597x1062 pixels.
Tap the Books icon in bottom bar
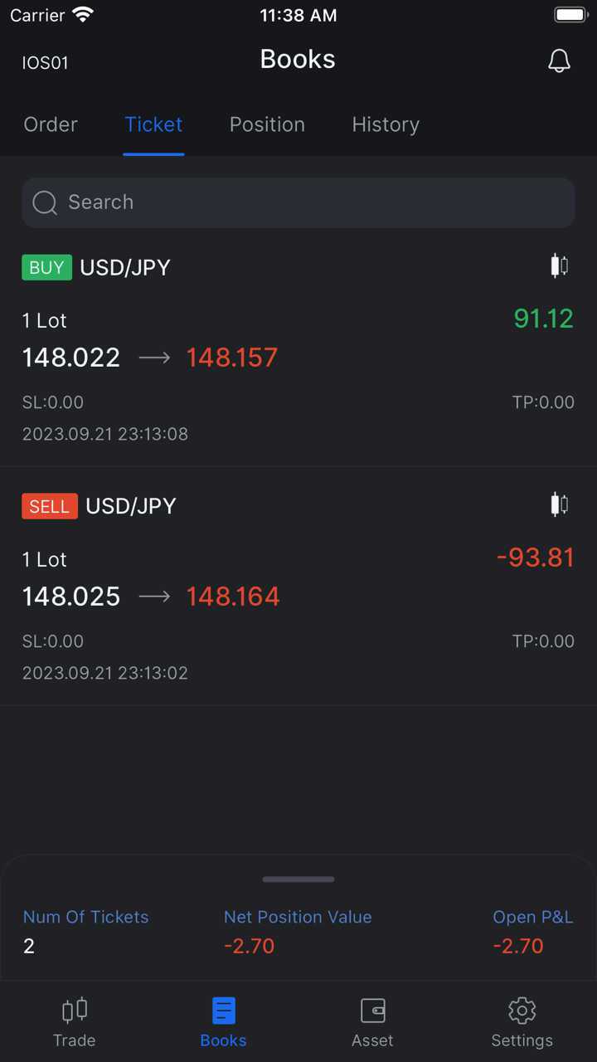click(x=224, y=1011)
